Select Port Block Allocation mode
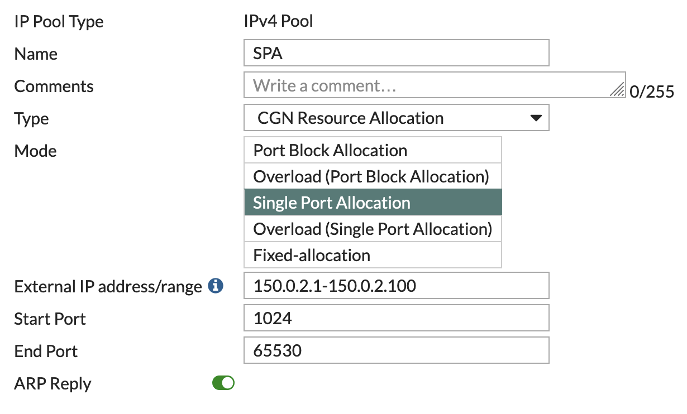This screenshot has height=414, width=687. tap(373, 150)
